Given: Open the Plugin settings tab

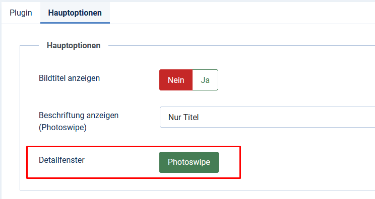Looking at the screenshot, I should pos(21,13).
